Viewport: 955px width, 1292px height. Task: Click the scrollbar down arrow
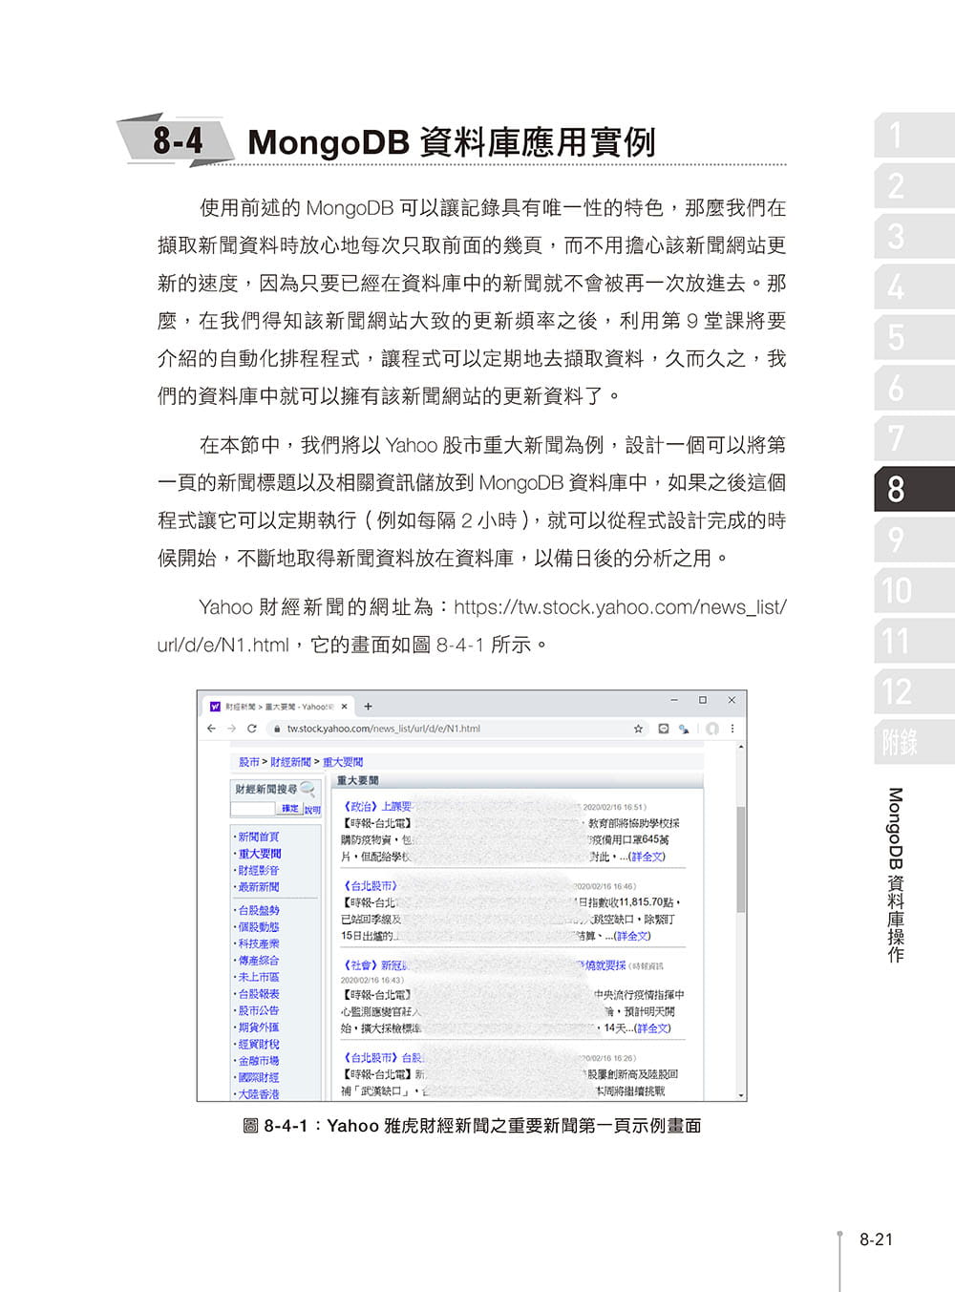point(740,1095)
